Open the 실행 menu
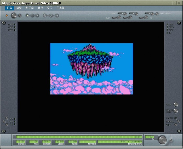This screenshot has width=183, height=149. click(19, 8)
